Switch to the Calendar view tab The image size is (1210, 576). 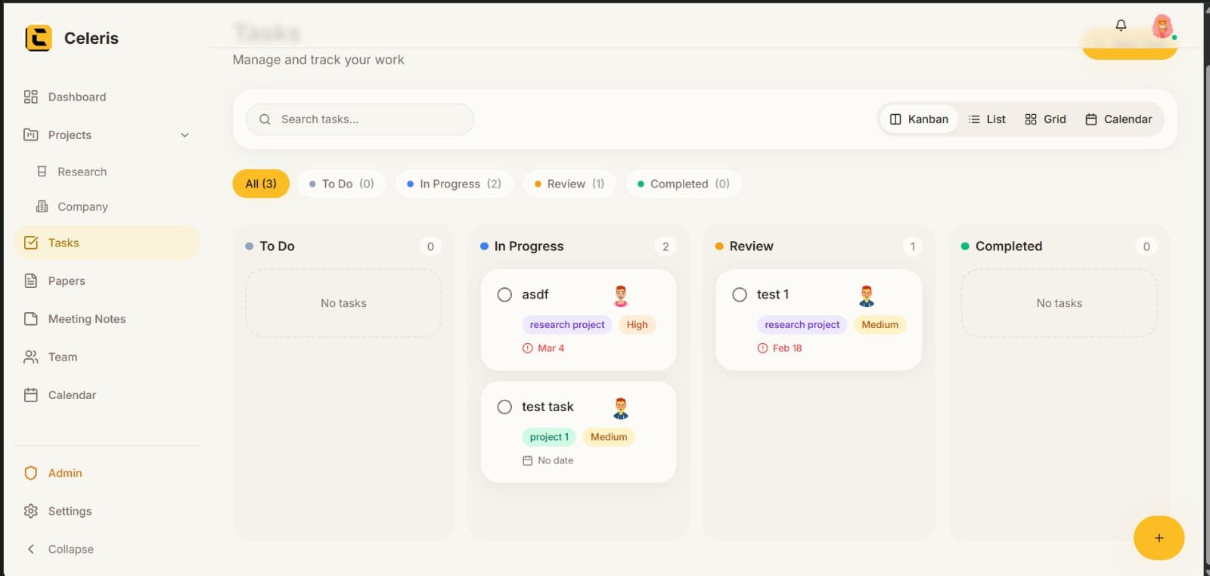point(1118,119)
